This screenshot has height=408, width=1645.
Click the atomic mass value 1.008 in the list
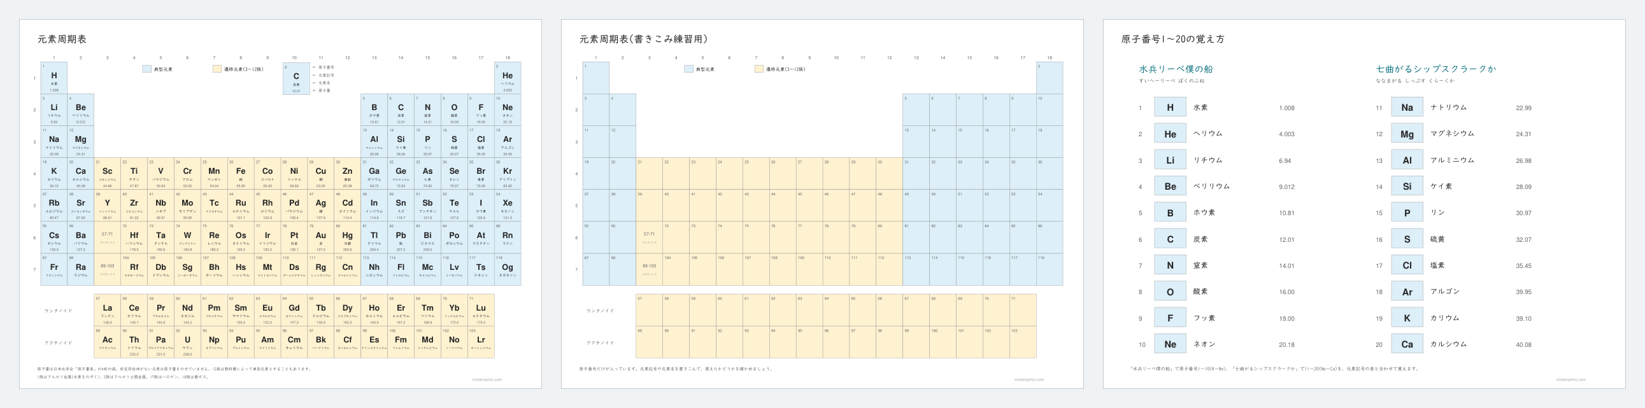[x=1286, y=108]
